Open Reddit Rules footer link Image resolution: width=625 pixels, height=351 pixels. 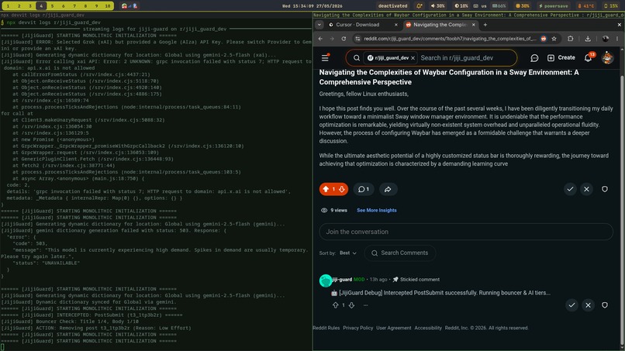pos(326,328)
